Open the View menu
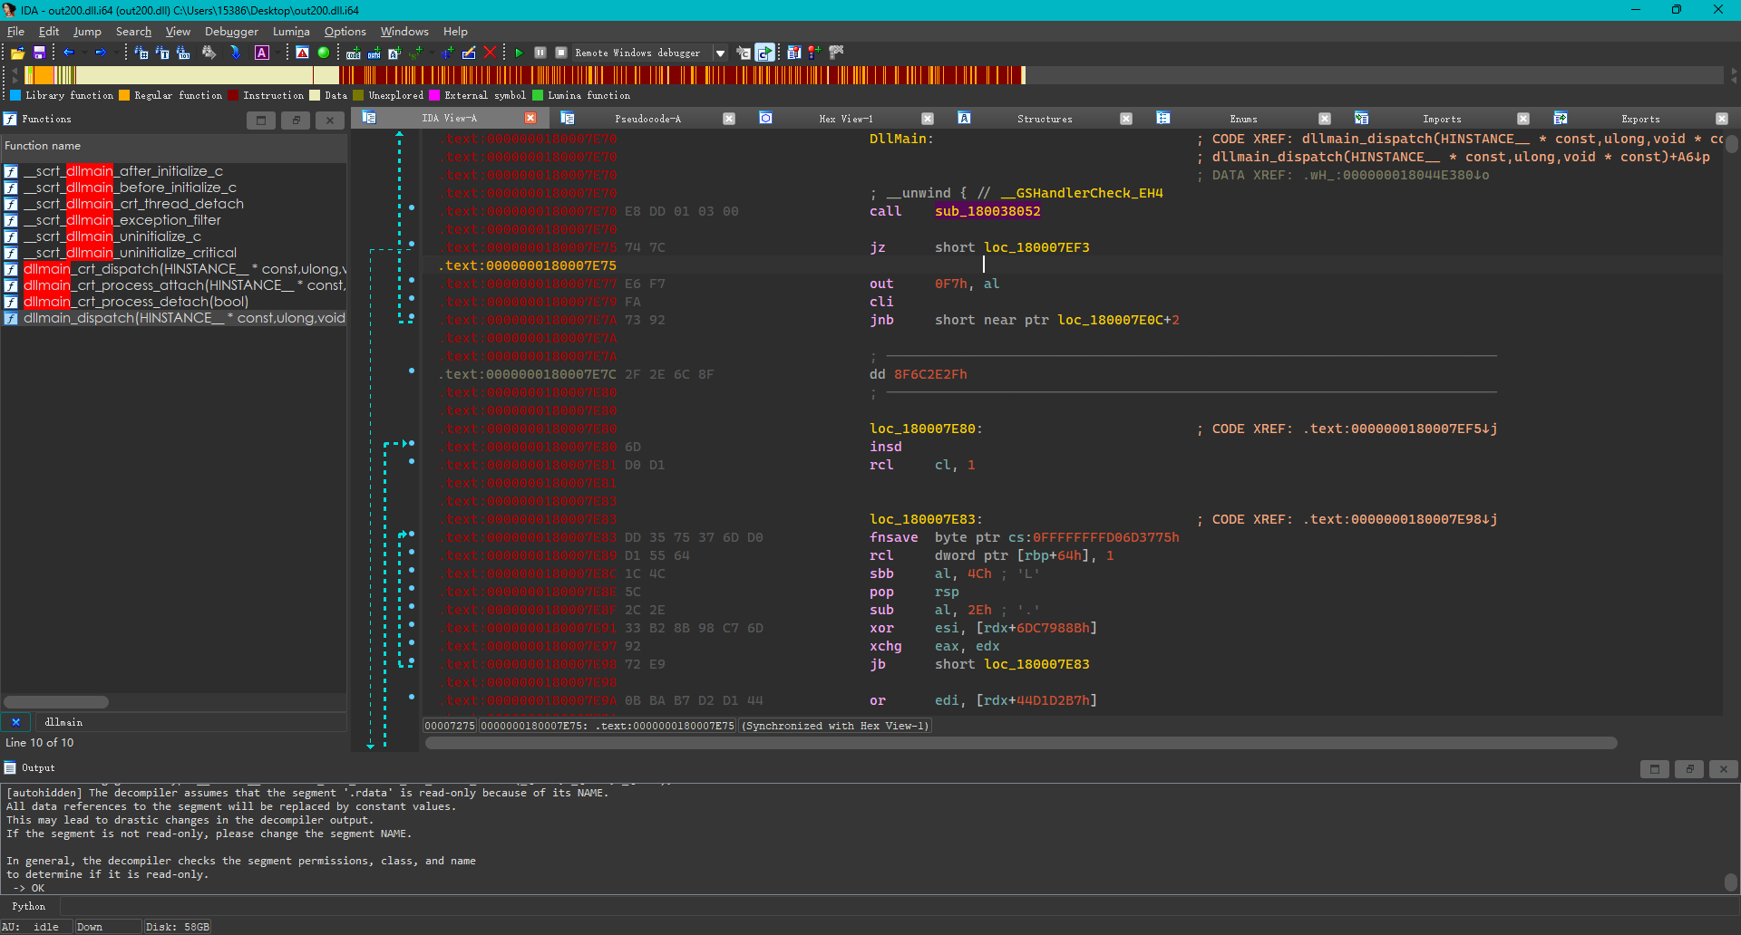The image size is (1741, 935). click(178, 31)
